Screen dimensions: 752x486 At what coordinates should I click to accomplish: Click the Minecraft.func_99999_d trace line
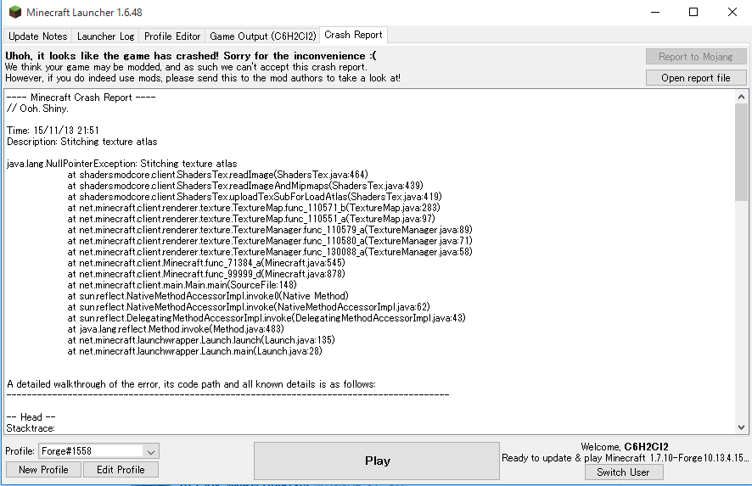point(206,274)
